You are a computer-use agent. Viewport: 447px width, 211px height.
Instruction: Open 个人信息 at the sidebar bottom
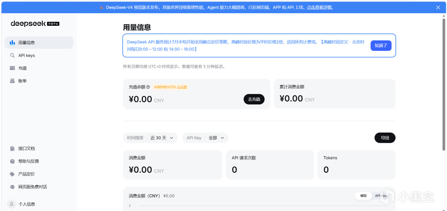[x=39, y=204]
